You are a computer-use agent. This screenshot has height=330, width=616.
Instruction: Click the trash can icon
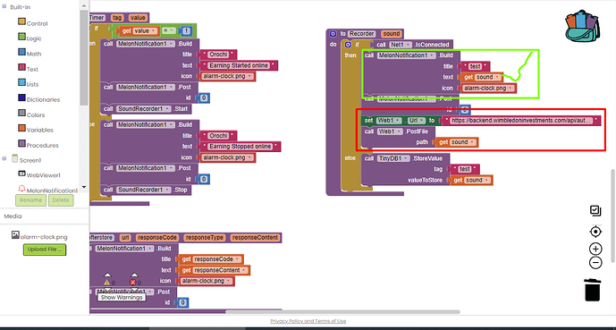pos(593,290)
